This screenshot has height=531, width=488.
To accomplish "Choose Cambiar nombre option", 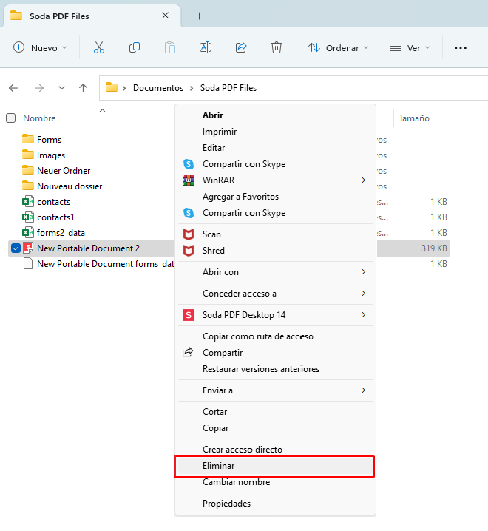I will click(275, 482).
